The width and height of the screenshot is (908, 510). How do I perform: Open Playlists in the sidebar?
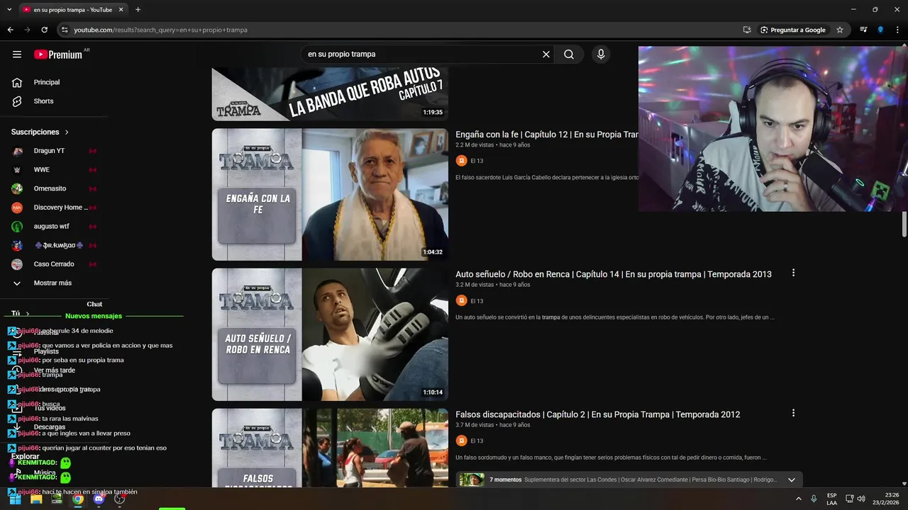pyautogui.click(x=46, y=351)
